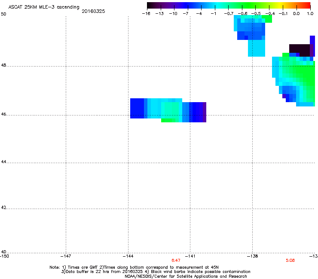
Task: Click the longitude label -141
Action: 190,256
